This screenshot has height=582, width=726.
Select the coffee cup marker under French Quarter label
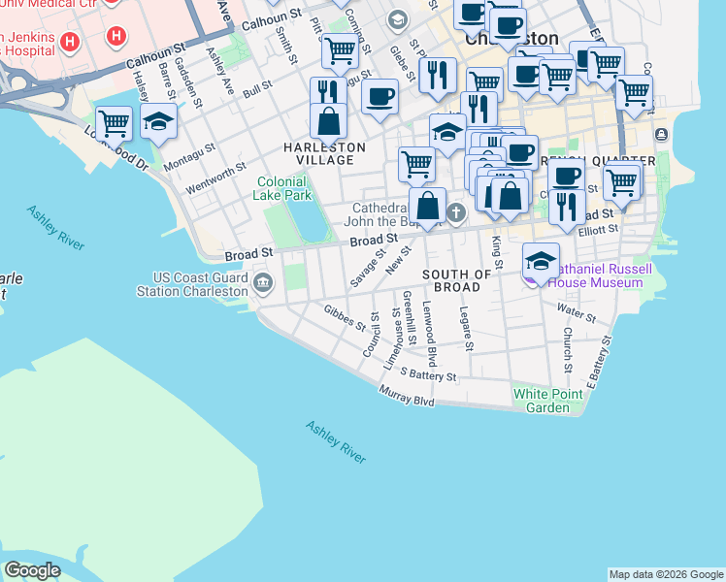[x=566, y=176]
